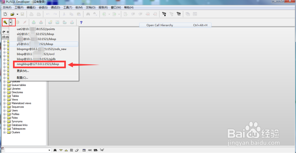The image size is (296, 153).
Task: Click the Find binoculars icon in top toolbar
Action: (x=88, y=14)
